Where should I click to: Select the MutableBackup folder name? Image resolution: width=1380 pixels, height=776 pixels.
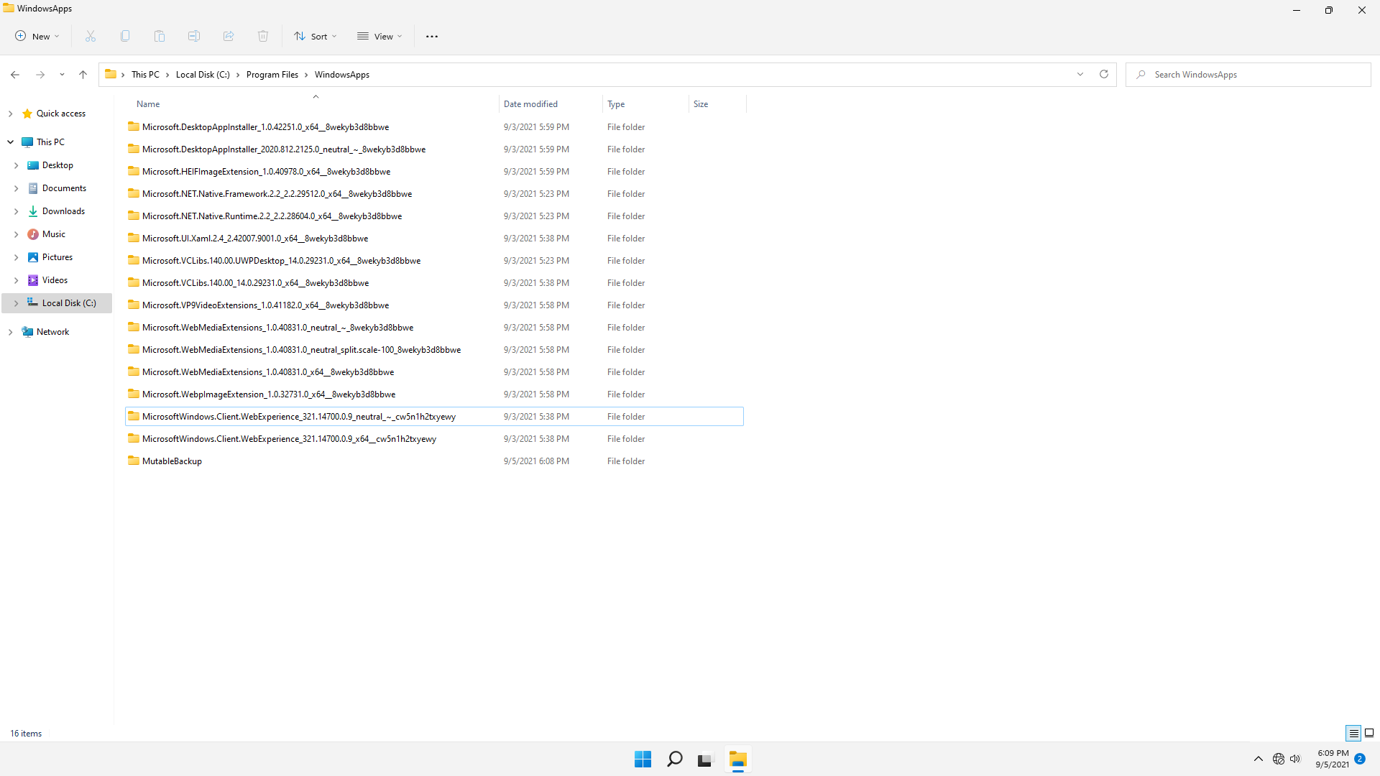pos(172,461)
